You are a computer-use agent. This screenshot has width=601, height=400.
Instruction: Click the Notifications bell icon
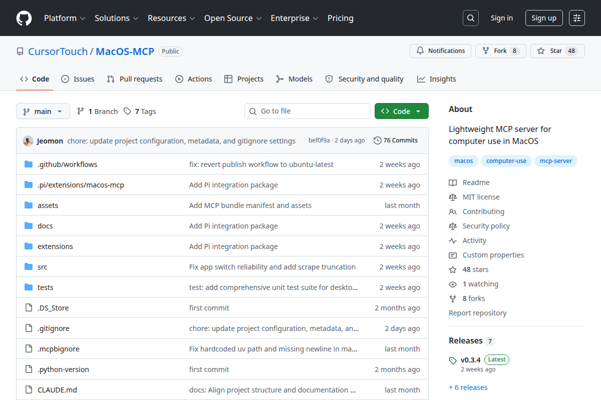(x=420, y=51)
